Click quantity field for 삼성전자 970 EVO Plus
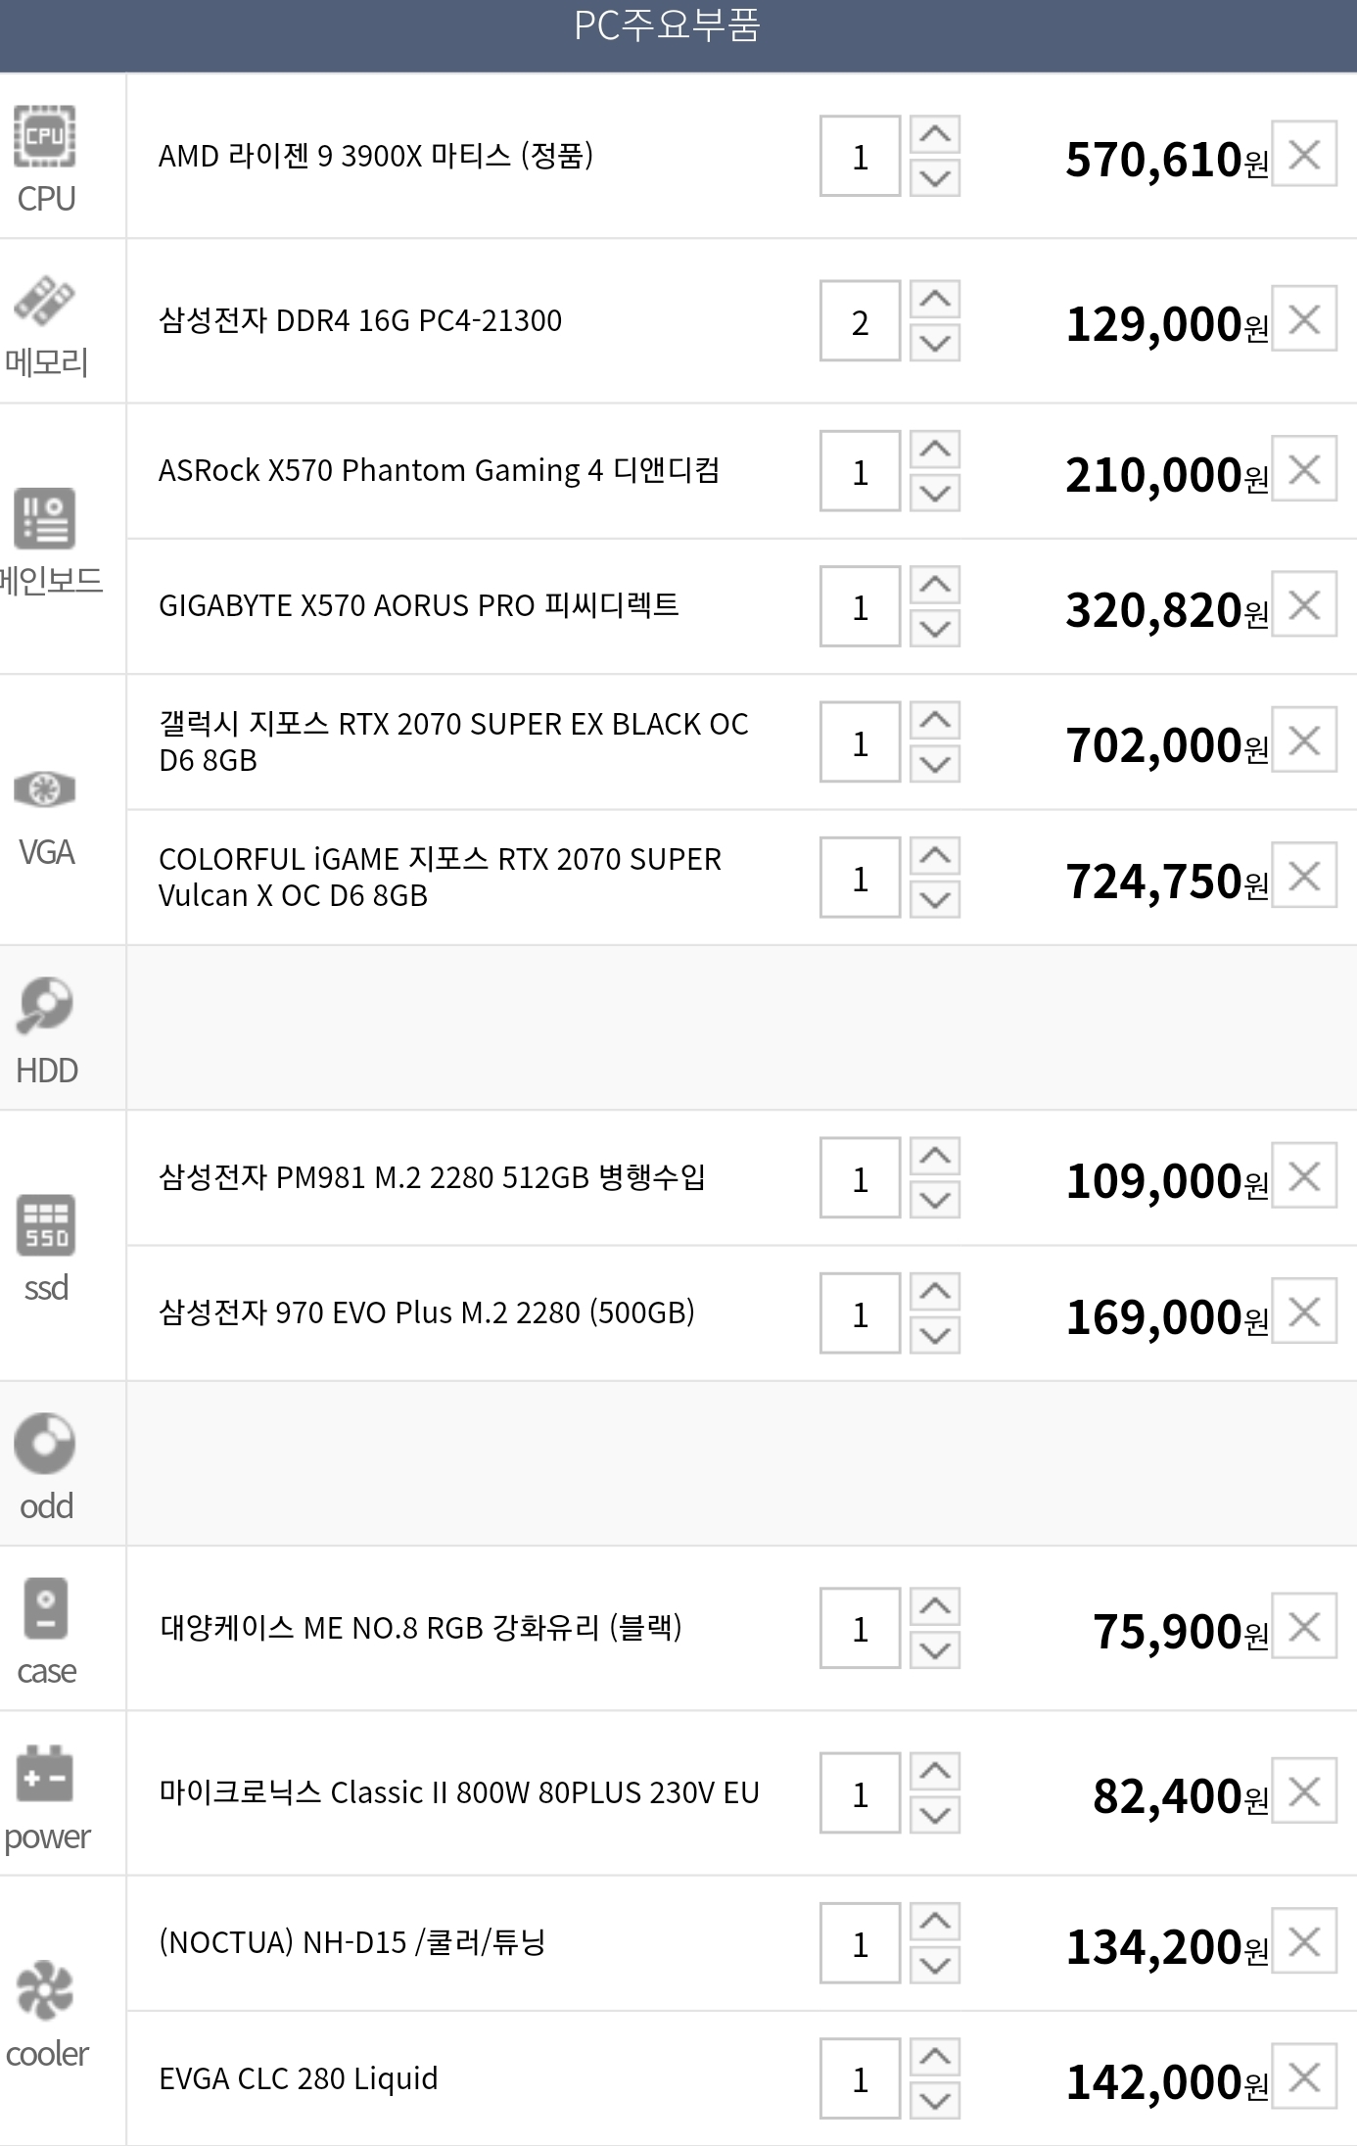 860,1313
